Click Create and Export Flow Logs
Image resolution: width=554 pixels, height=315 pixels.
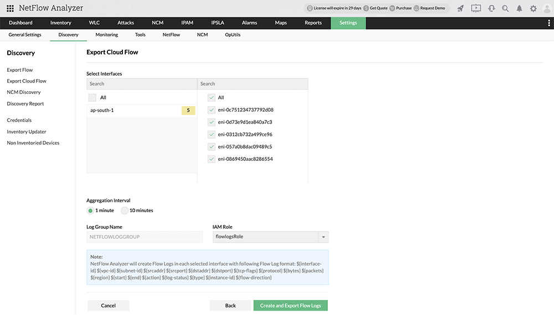click(x=291, y=306)
